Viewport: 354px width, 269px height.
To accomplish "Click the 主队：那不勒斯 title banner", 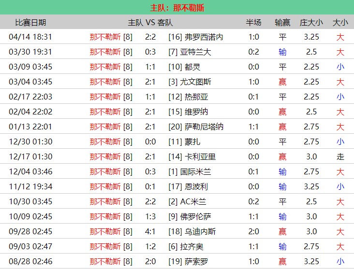I will tap(177, 8).
